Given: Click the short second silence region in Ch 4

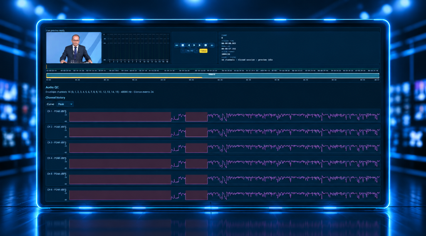Looking at the screenshot, I should [x=196, y=164].
